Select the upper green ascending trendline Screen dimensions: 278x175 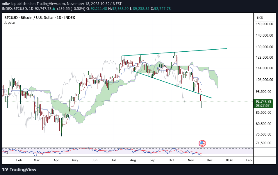click(174, 52)
